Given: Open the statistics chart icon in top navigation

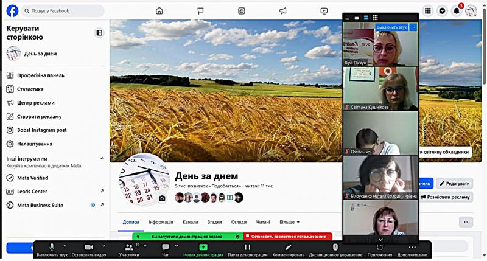Looking at the screenshot, I should [241, 11].
